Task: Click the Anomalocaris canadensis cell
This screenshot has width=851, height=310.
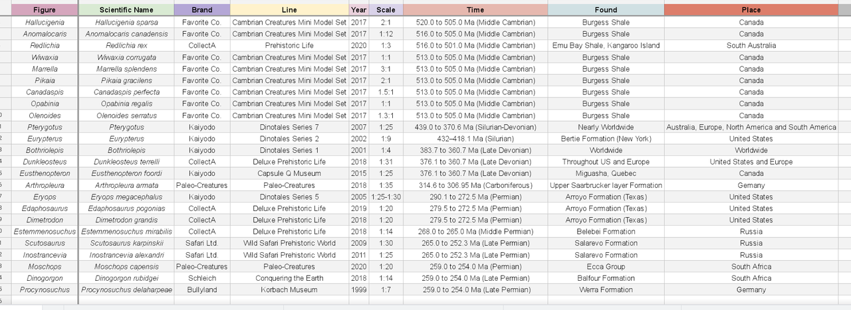Action: (x=126, y=34)
